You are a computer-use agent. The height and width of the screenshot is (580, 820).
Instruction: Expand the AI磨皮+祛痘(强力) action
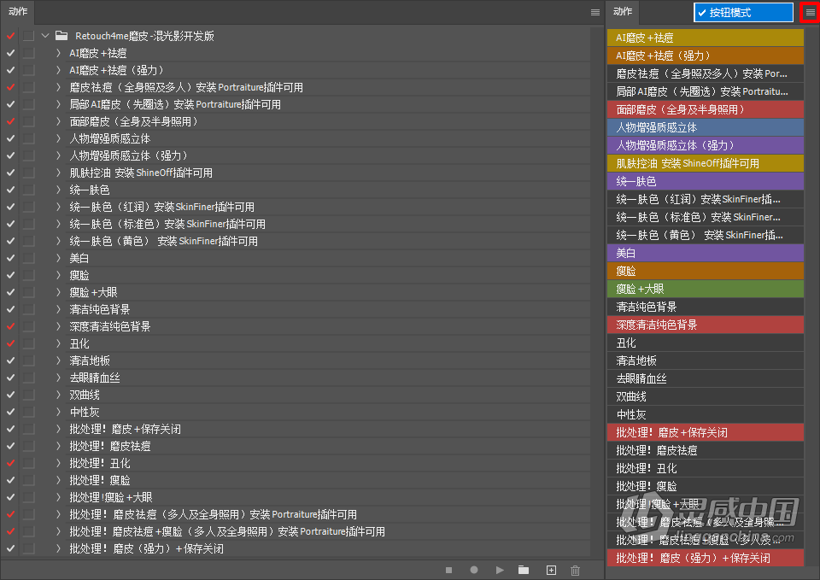pyautogui.click(x=58, y=70)
